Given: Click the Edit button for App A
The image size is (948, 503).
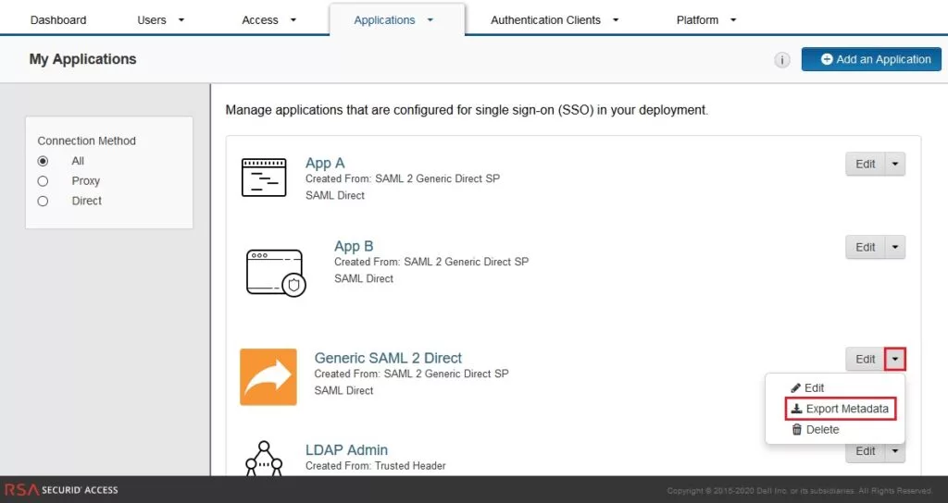Looking at the screenshot, I should click(x=866, y=165).
